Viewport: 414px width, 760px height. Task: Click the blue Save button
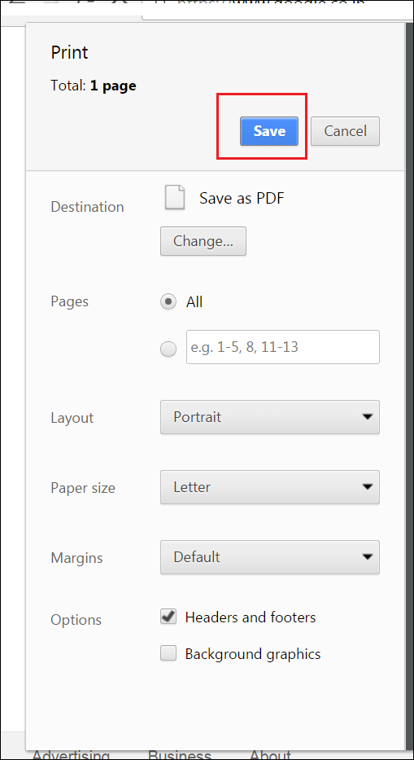[269, 131]
